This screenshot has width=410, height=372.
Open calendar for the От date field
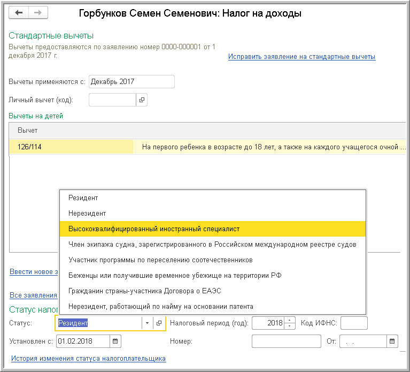tap(392, 341)
